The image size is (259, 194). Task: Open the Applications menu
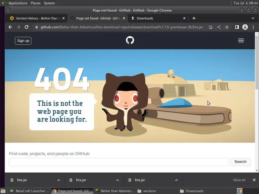pos(18,3)
